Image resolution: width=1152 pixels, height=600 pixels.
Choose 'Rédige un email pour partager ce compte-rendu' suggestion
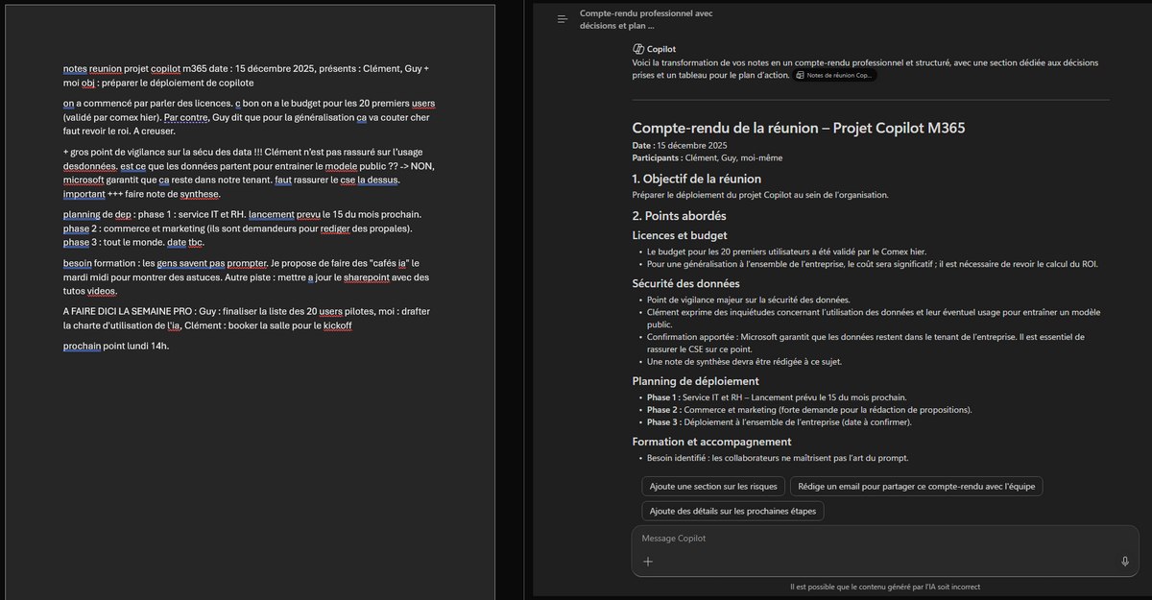click(x=916, y=486)
